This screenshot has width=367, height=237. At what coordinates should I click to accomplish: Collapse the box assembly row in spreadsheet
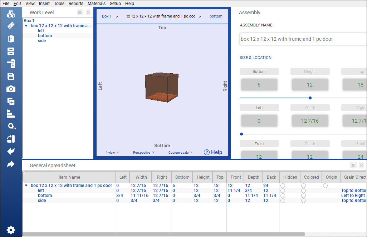click(x=26, y=186)
